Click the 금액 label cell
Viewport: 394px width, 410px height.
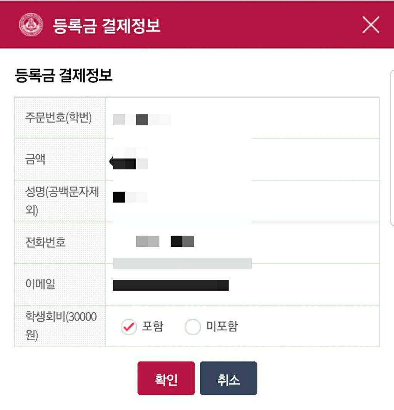[60, 159]
